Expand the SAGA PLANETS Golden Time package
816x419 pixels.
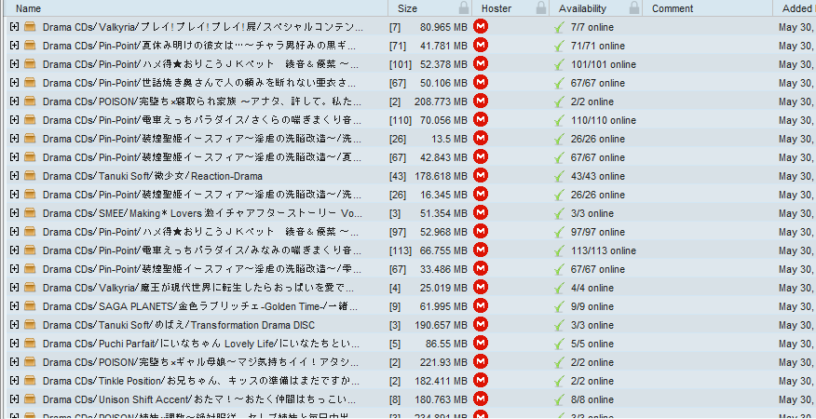tap(14, 306)
